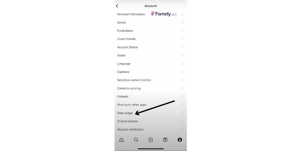Screen dimensions: 302x151
Task: Select Close Friends entry
Action: 151,39
